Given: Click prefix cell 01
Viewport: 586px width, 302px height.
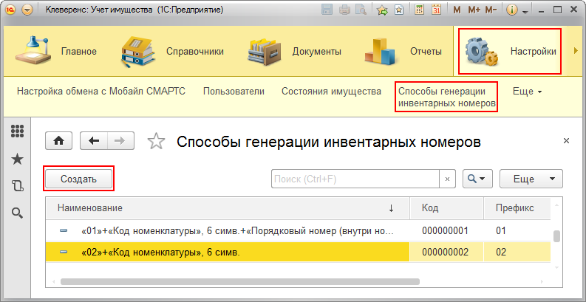Looking at the screenshot, I should pos(517,230).
